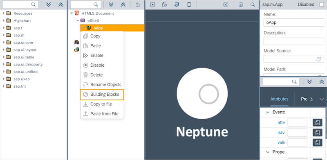
Task: Open the code view icon in the center toolbar
Action: tap(165, 5)
